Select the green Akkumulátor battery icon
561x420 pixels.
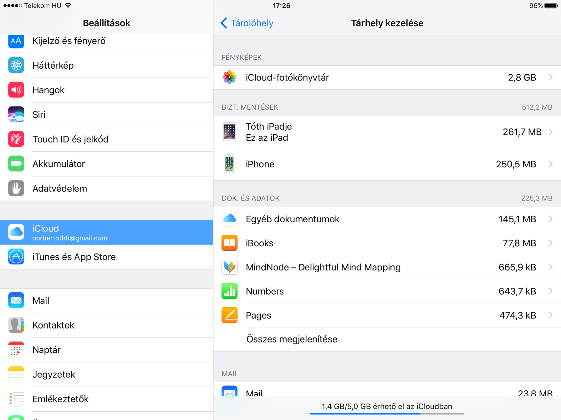pyautogui.click(x=16, y=164)
